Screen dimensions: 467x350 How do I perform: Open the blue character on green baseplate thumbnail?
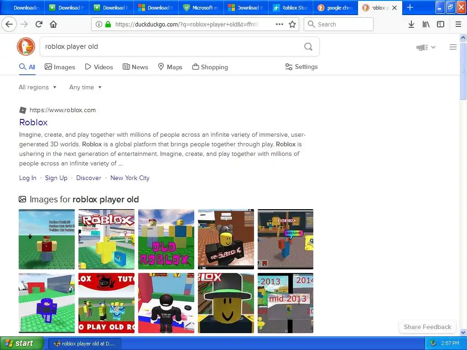coord(47,303)
